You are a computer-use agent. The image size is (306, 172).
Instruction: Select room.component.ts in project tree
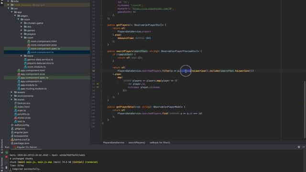42,52
